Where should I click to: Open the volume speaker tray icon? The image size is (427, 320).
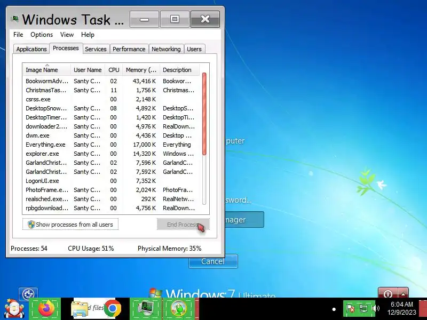(376, 309)
